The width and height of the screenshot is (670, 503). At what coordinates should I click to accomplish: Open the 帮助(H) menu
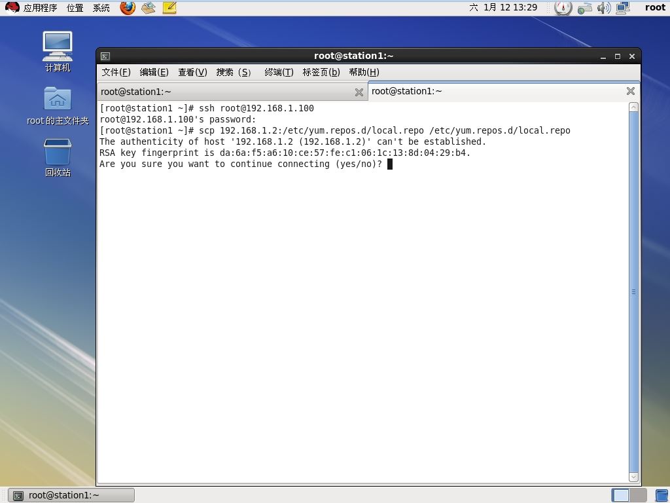point(364,72)
